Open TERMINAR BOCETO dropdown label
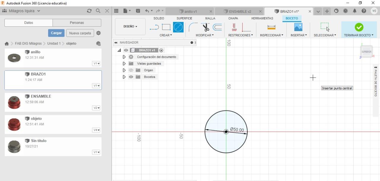 pos(359,35)
